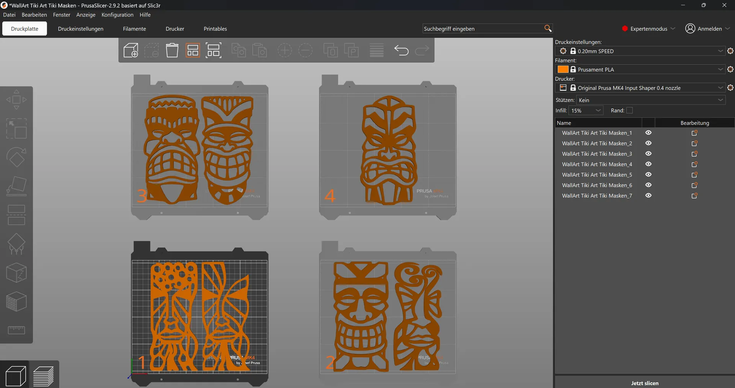Open the Infill 15% dropdown

pos(586,111)
